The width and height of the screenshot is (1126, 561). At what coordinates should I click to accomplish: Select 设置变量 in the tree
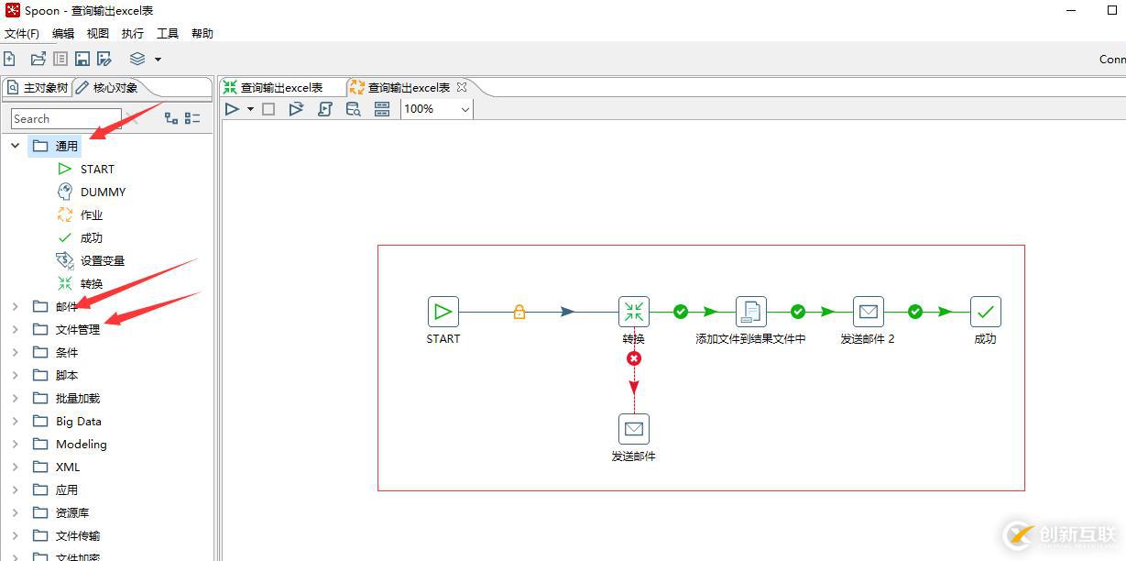(102, 260)
